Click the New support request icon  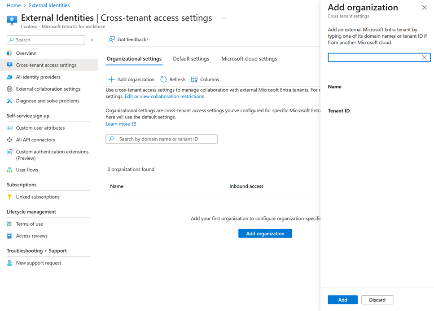10,263
